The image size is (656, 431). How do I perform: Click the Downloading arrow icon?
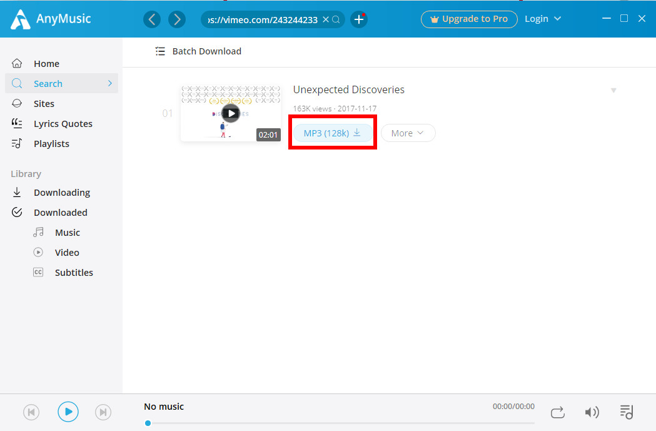click(17, 192)
